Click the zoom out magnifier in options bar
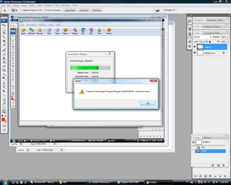This screenshot has height=185, width=231. tap(16, 10)
